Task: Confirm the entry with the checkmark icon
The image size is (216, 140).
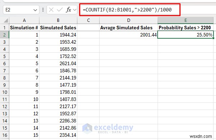Action: (60, 10)
